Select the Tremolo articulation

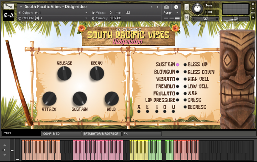pos(177,86)
